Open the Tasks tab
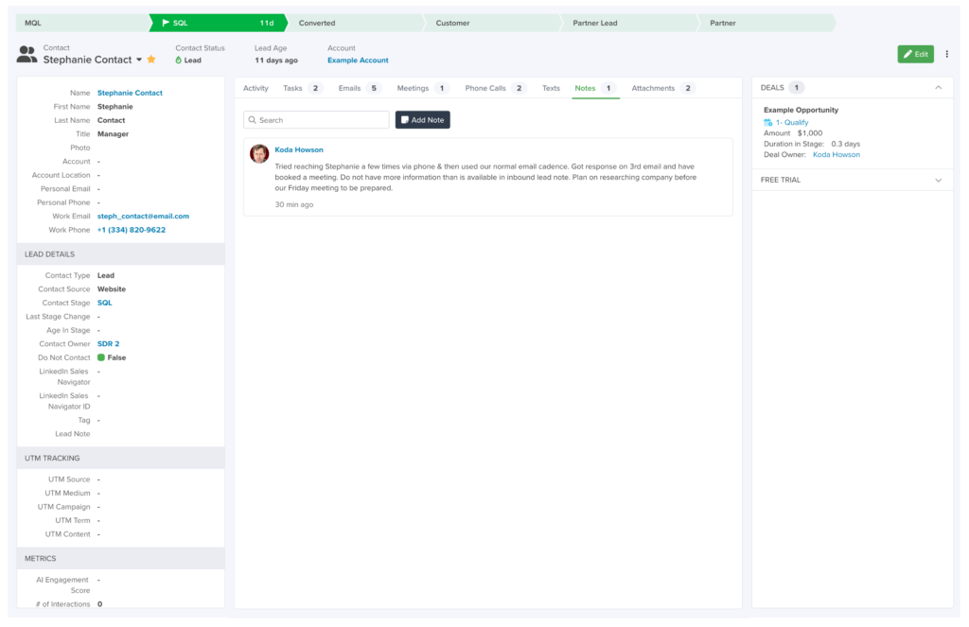This screenshot has height=627, width=969. tap(301, 88)
